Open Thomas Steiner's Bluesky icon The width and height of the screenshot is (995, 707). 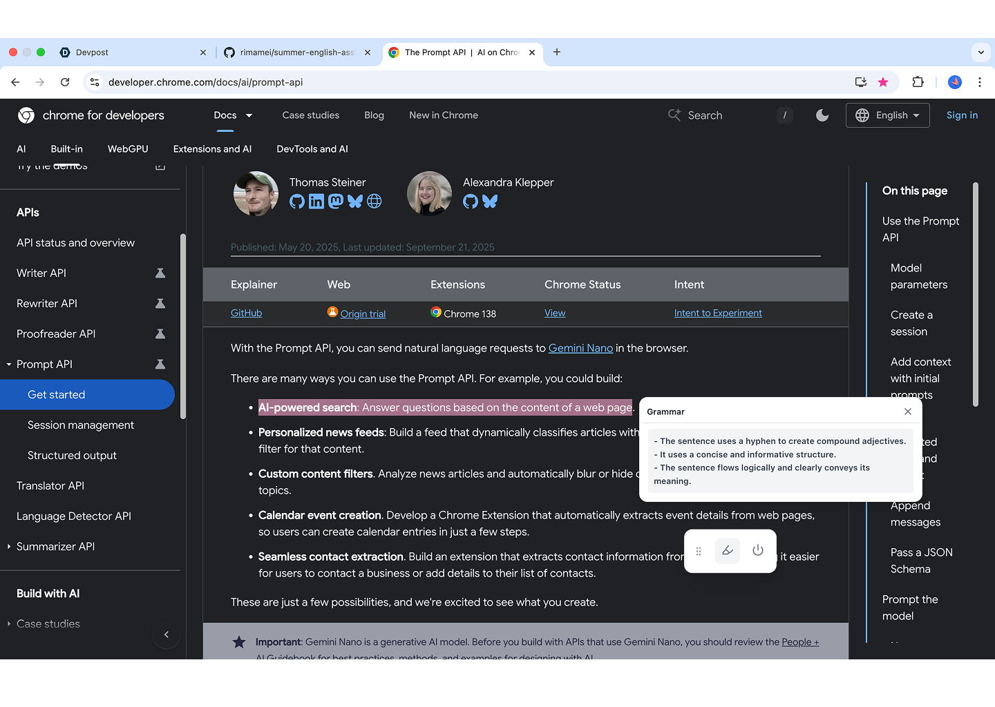[x=355, y=202]
